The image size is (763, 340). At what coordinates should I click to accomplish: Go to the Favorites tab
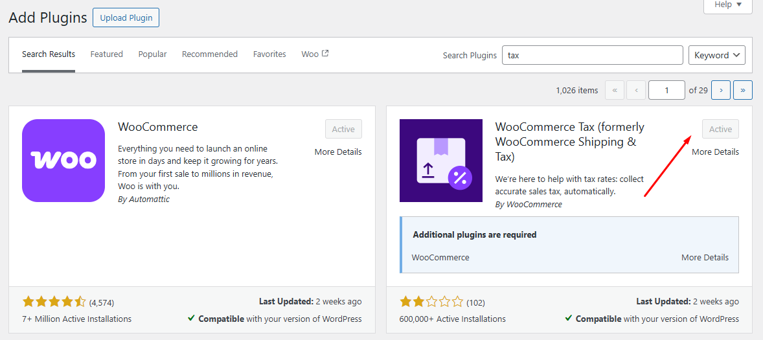point(269,54)
